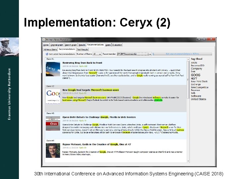Image resolution: width=239 pixels, height=179 pixels.
Task: Click the Opera thumbnail of item 3
Action: point(53,123)
